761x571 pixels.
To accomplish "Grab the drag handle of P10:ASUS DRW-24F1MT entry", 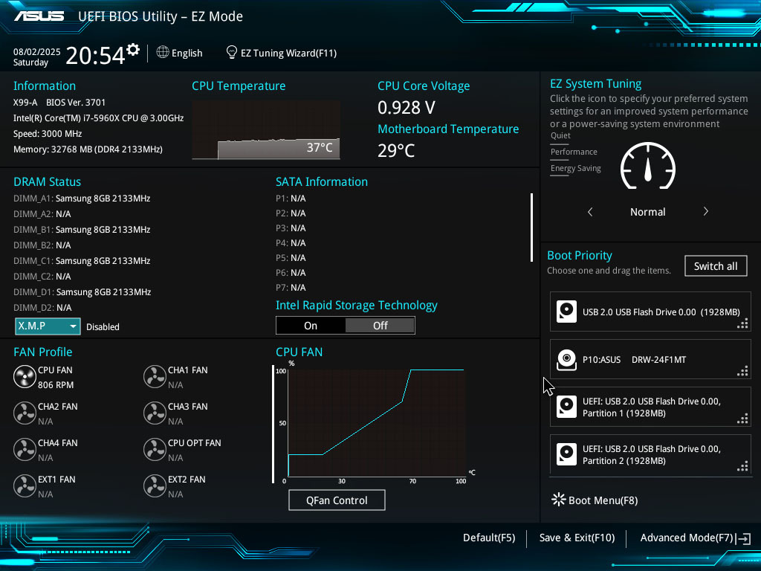I will 742,372.
